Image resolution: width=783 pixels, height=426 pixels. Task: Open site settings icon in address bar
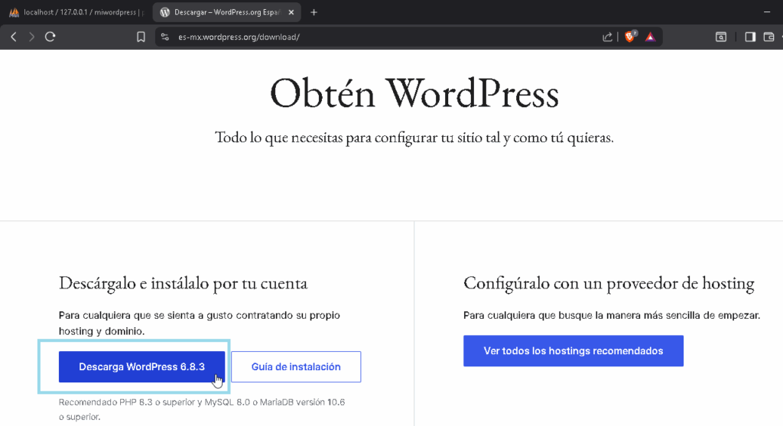165,37
